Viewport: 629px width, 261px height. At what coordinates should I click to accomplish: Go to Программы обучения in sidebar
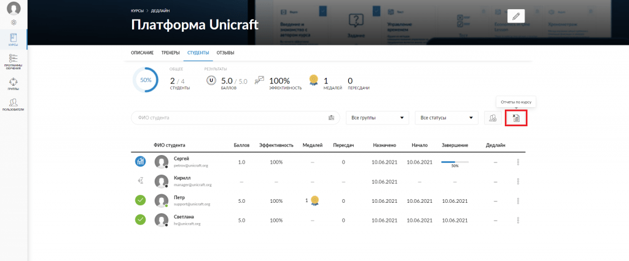pos(14,61)
